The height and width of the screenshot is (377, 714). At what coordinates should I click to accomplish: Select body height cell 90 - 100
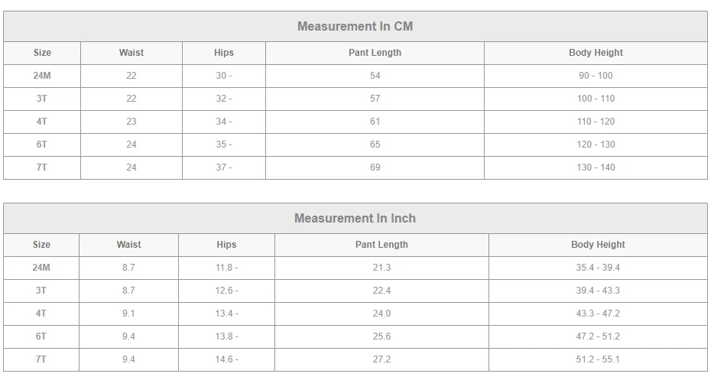596,76
